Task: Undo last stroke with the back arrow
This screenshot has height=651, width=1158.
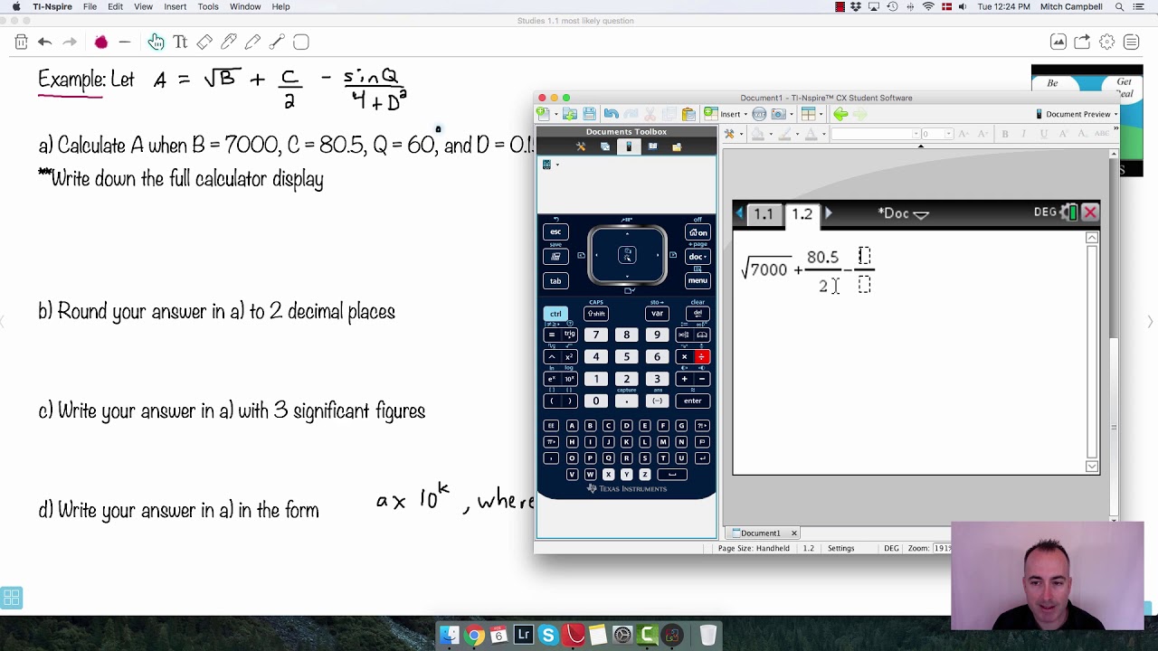Action: point(44,42)
